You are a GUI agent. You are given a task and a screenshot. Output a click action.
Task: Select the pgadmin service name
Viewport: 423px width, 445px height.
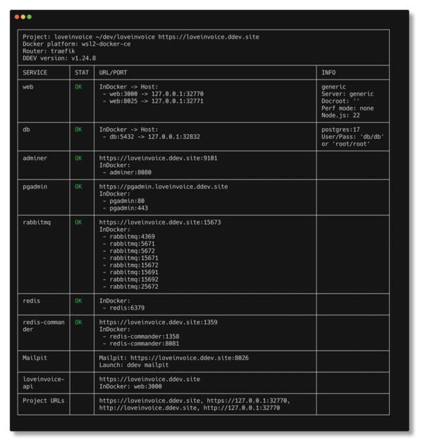[x=35, y=187]
